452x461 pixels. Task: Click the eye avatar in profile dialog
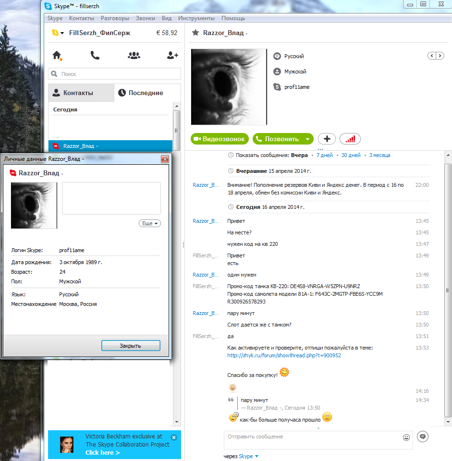pyautogui.click(x=34, y=205)
